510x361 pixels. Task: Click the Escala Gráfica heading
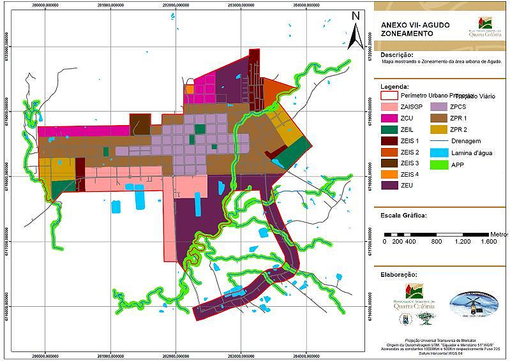(405, 214)
